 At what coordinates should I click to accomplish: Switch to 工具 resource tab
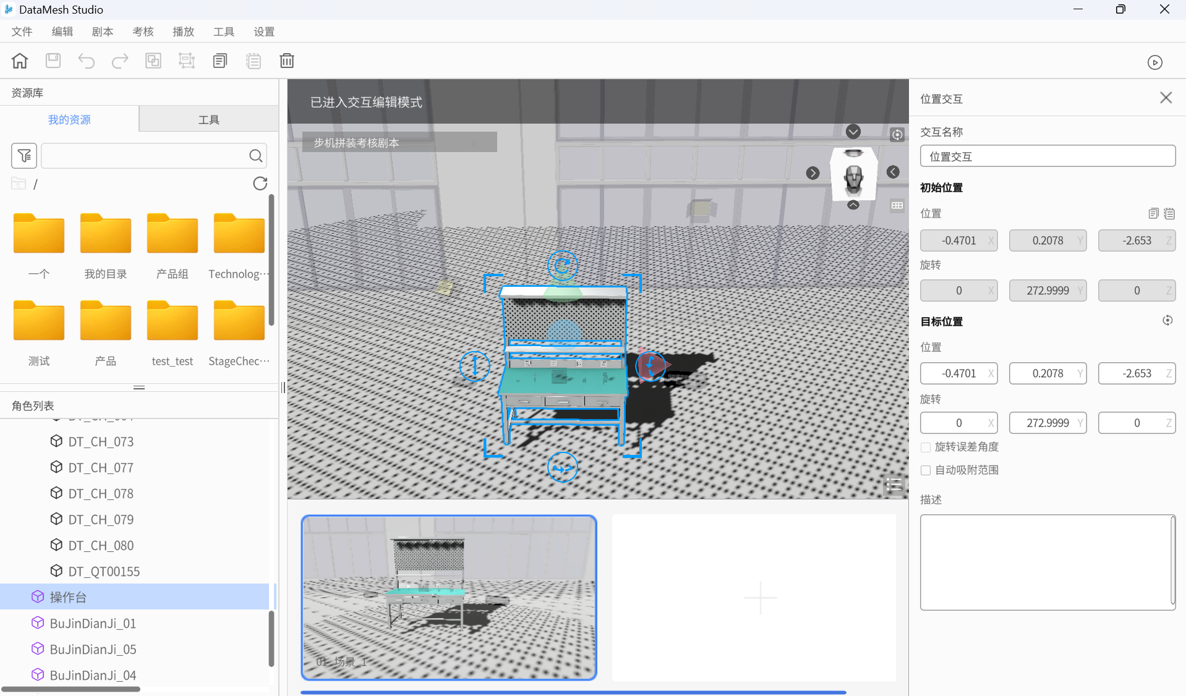[x=209, y=119]
